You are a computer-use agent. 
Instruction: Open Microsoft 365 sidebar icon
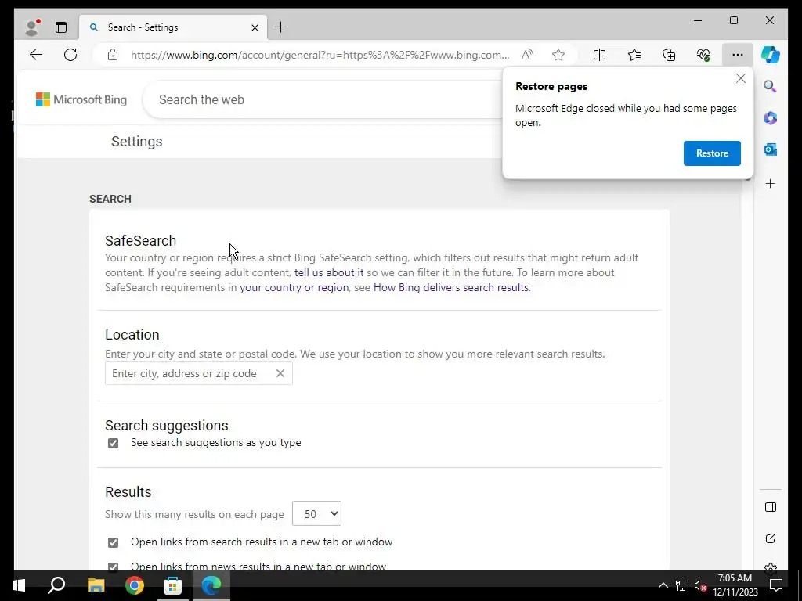click(x=771, y=118)
